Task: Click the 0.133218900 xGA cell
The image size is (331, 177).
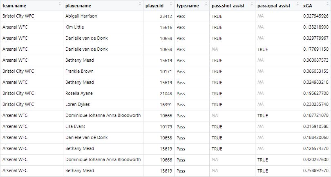Action: point(316,27)
